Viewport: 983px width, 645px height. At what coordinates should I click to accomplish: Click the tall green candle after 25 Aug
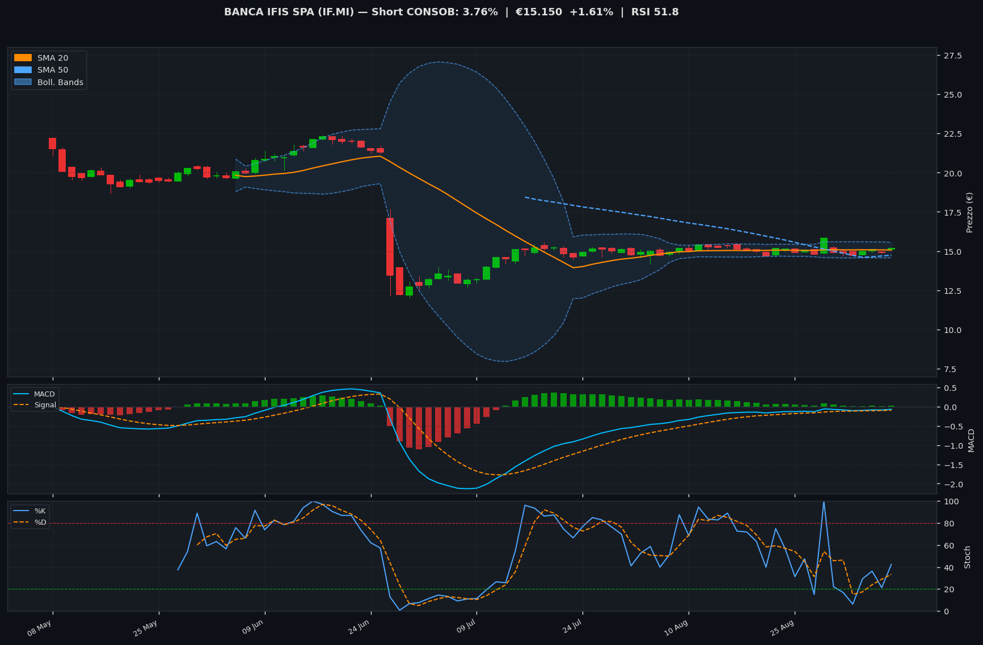click(x=824, y=245)
